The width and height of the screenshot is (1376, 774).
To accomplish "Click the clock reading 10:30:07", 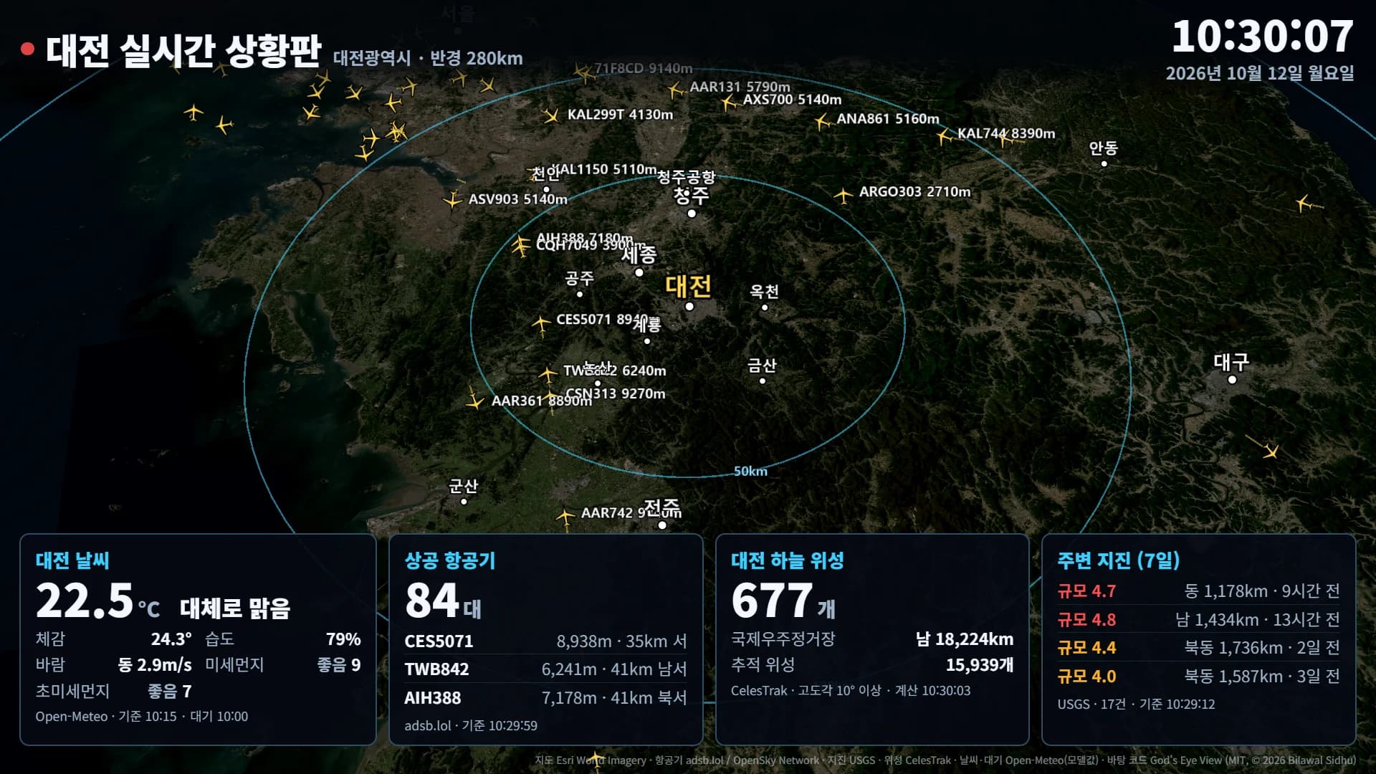I will pos(1262,36).
